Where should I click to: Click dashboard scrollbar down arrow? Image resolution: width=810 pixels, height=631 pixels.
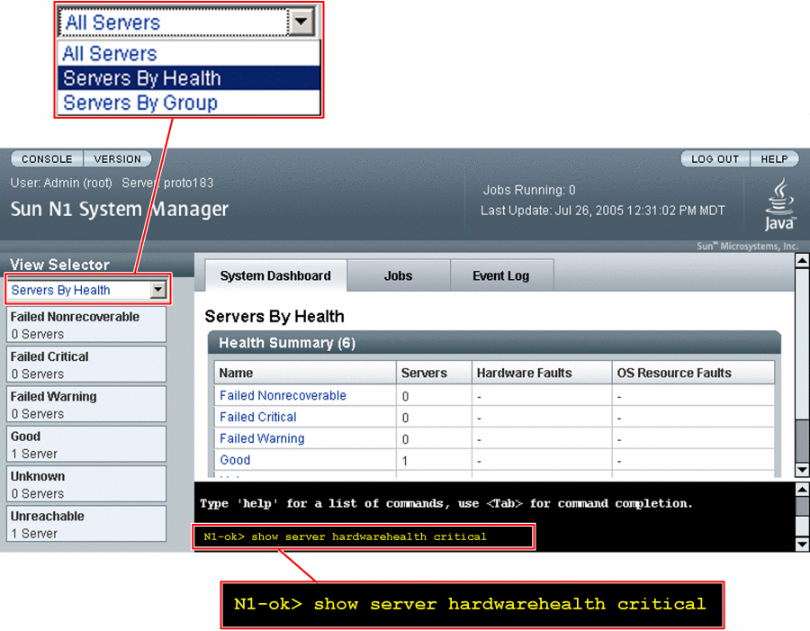click(802, 470)
